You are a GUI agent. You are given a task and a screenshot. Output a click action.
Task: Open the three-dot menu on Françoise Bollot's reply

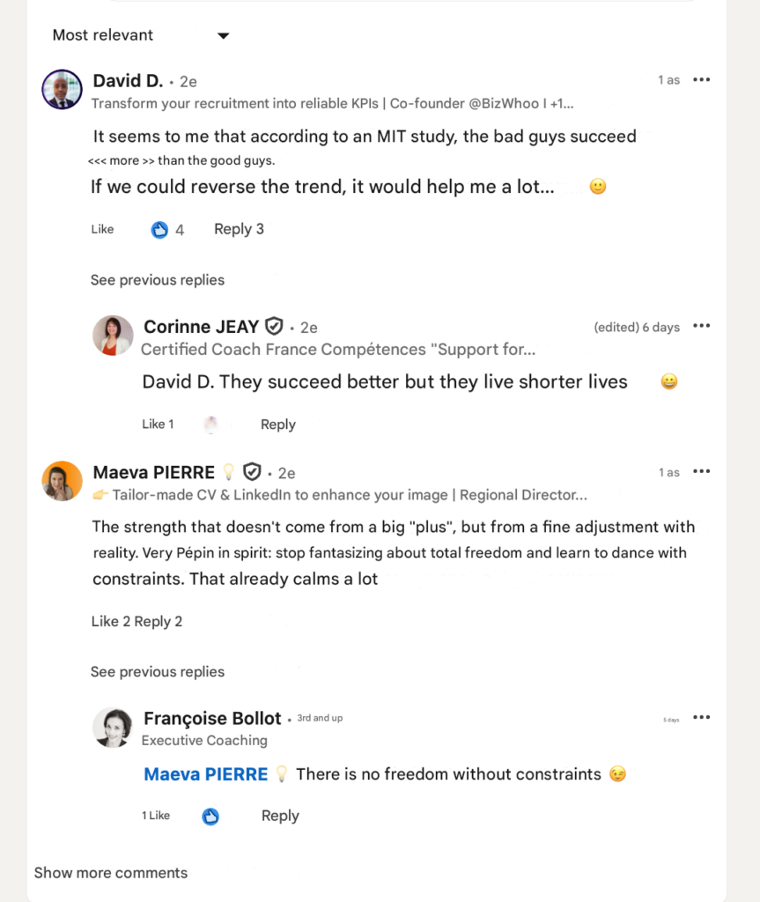pyautogui.click(x=701, y=717)
